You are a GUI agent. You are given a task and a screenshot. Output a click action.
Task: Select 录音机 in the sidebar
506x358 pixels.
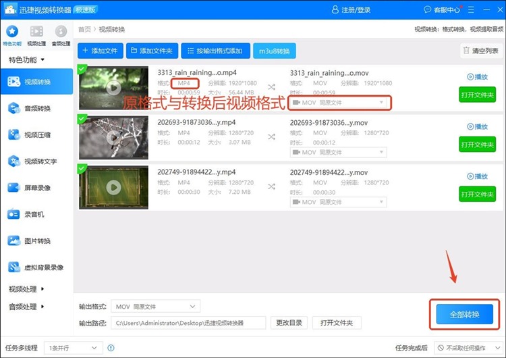click(x=36, y=214)
